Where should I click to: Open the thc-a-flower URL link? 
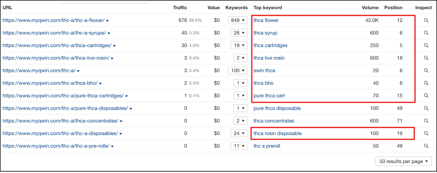pos(54,20)
